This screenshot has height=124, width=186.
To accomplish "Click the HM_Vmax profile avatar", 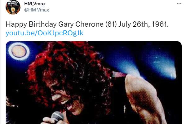I will pos(13,7).
